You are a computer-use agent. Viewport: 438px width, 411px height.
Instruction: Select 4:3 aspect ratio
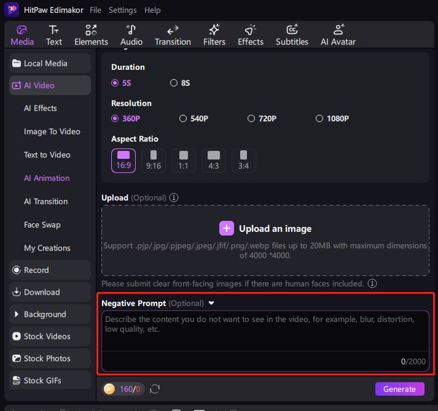pos(214,161)
